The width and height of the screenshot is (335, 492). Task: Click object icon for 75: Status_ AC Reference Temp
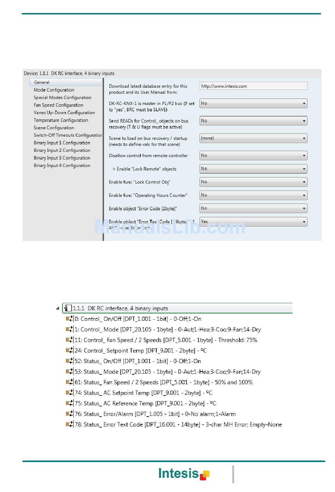pyautogui.click(x=69, y=404)
